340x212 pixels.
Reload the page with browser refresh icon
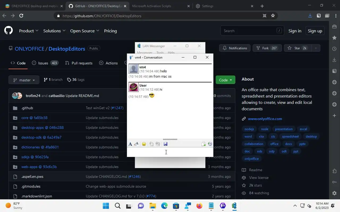tap(21, 16)
